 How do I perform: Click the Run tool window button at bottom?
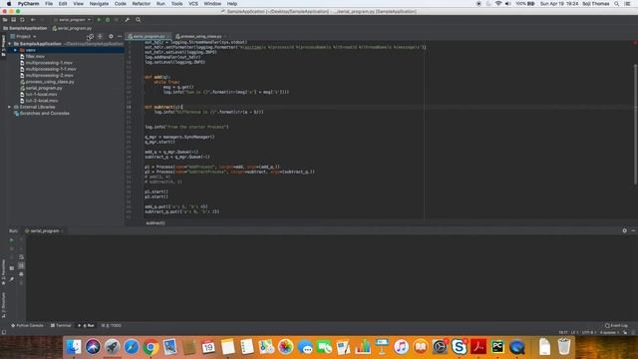pos(87,326)
